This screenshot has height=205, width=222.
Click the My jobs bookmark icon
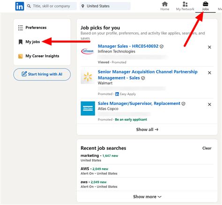click(21, 42)
